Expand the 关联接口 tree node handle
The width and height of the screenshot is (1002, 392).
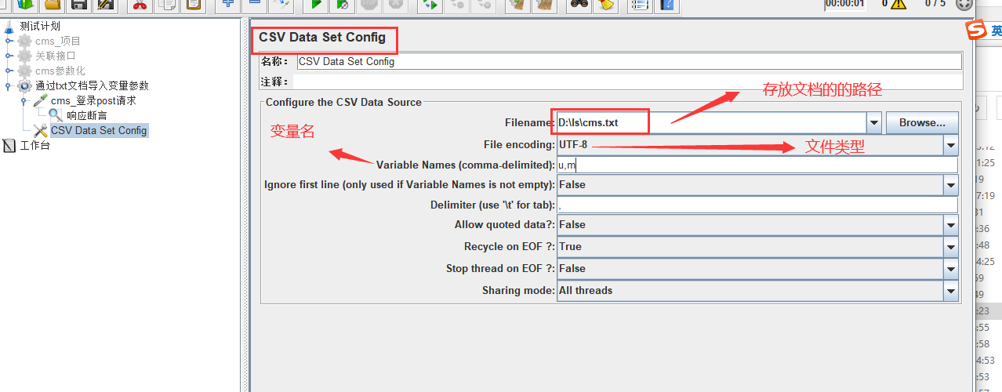pos(9,56)
